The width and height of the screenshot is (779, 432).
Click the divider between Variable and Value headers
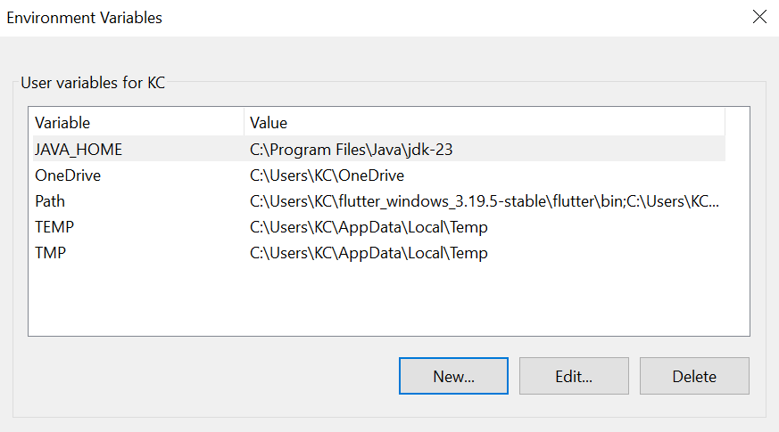pos(244,123)
